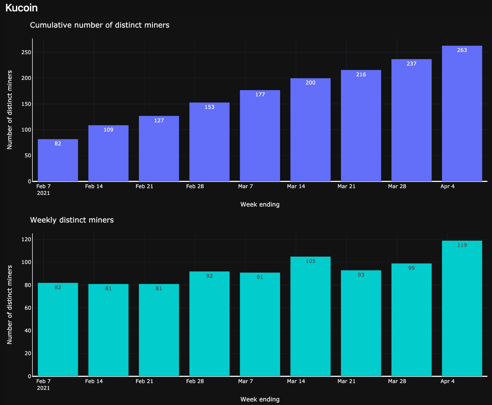Click the weekly bar labeled 82
Image resolution: width=492 pixels, height=405 pixels.
[58, 329]
